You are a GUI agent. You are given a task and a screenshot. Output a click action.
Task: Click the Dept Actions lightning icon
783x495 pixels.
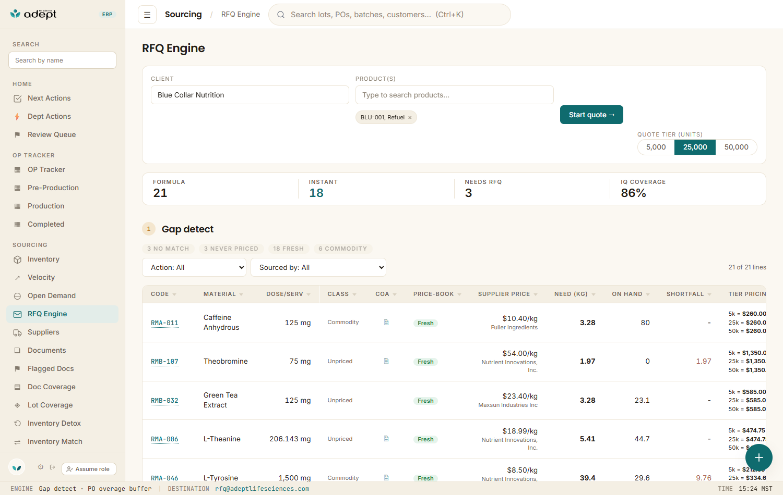click(17, 117)
